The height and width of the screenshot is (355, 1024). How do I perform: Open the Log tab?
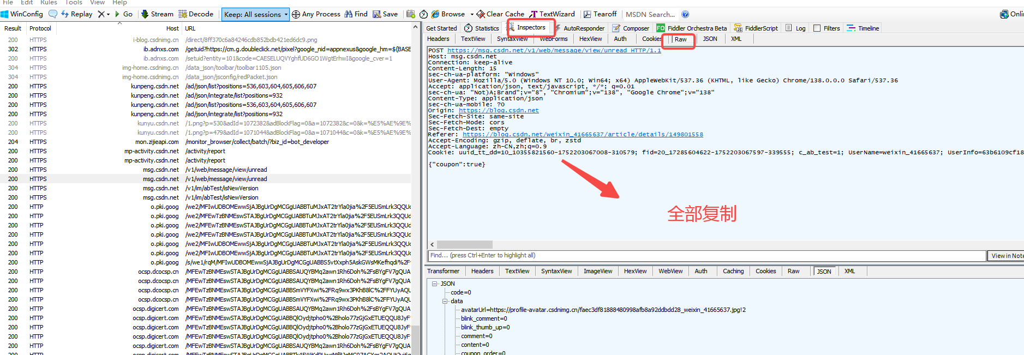coord(795,28)
